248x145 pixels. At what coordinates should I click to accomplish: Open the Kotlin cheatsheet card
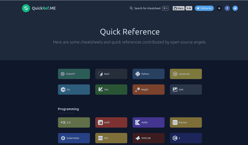149,122
